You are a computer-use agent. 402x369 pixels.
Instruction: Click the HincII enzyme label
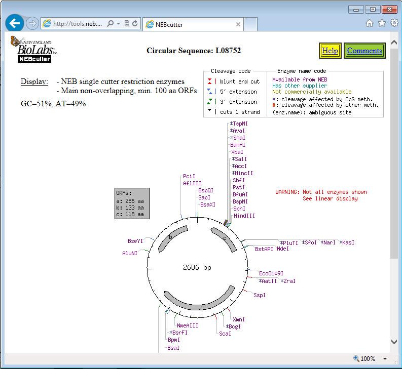(242, 173)
